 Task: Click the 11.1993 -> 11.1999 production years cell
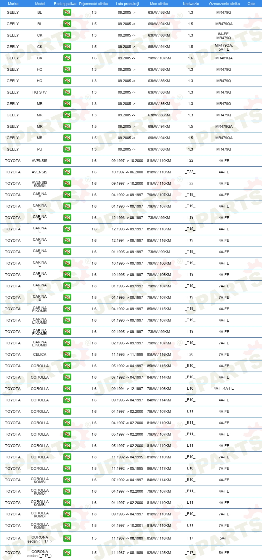click(x=127, y=354)
